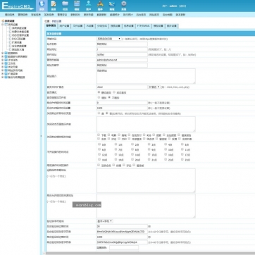Select 不增加 for homepage link filename
Viewport: 255px width, 255px height.
click(x=109, y=97)
